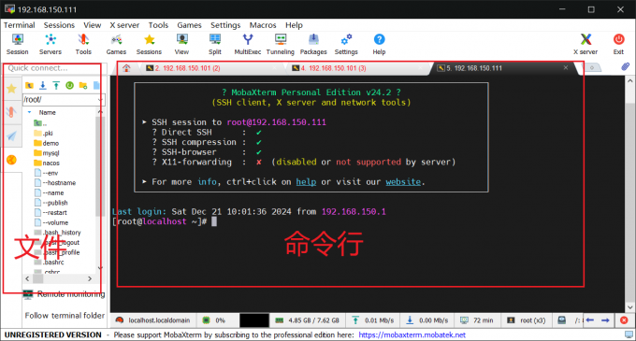The width and height of the screenshot is (636, 341).
Task: Click the MultiExec toolbar icon
Action: point(248,44)
